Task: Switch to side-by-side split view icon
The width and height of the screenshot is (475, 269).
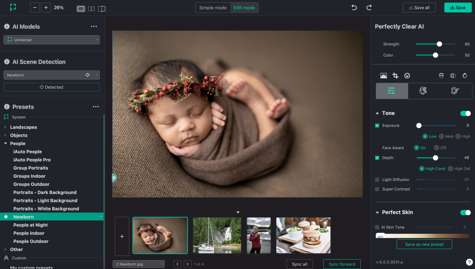Action: pos(91,8)
